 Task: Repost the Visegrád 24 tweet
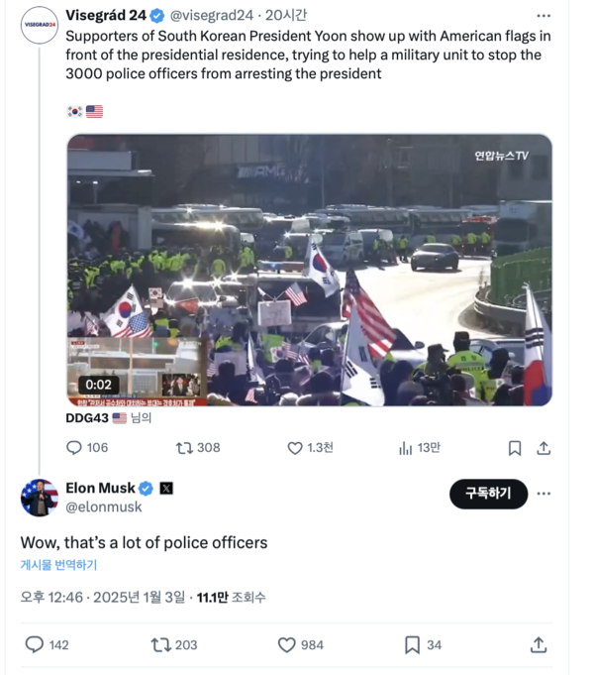coord(184,448)
